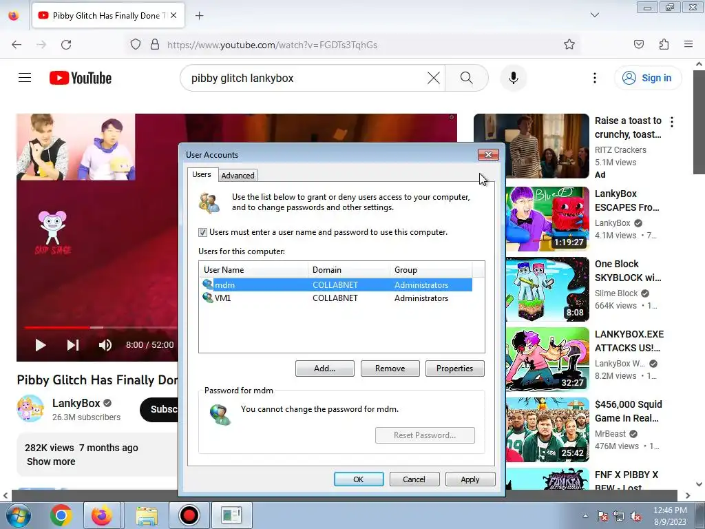Open the LankyBox channel name link

(76, 403)
